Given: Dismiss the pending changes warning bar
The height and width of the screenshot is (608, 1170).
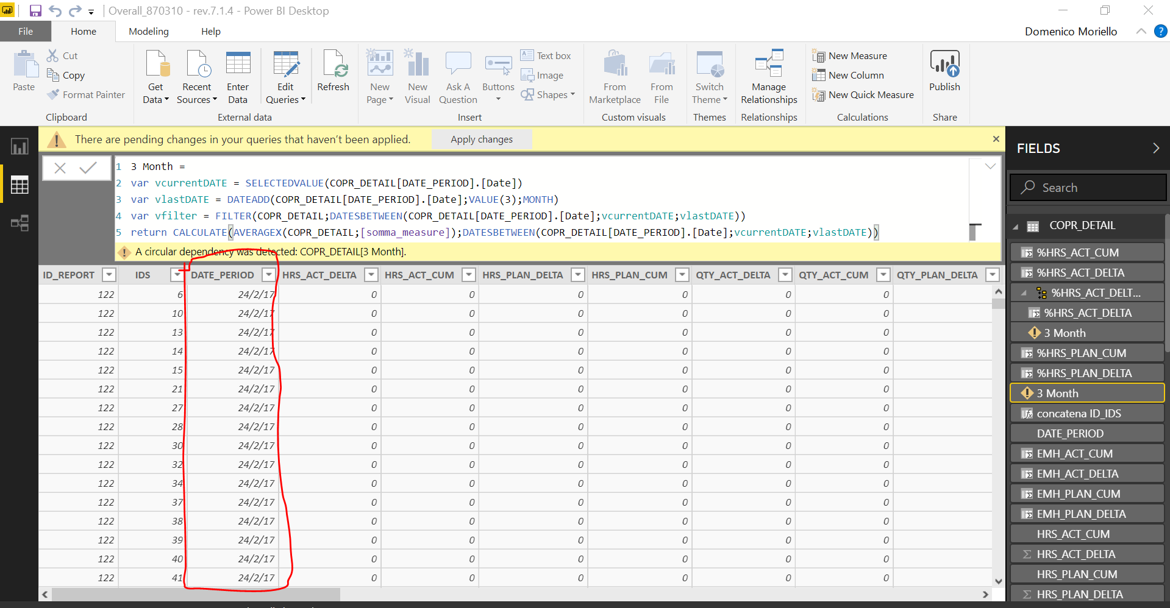Looking at the screenshot, I should [x=996, y=139].
